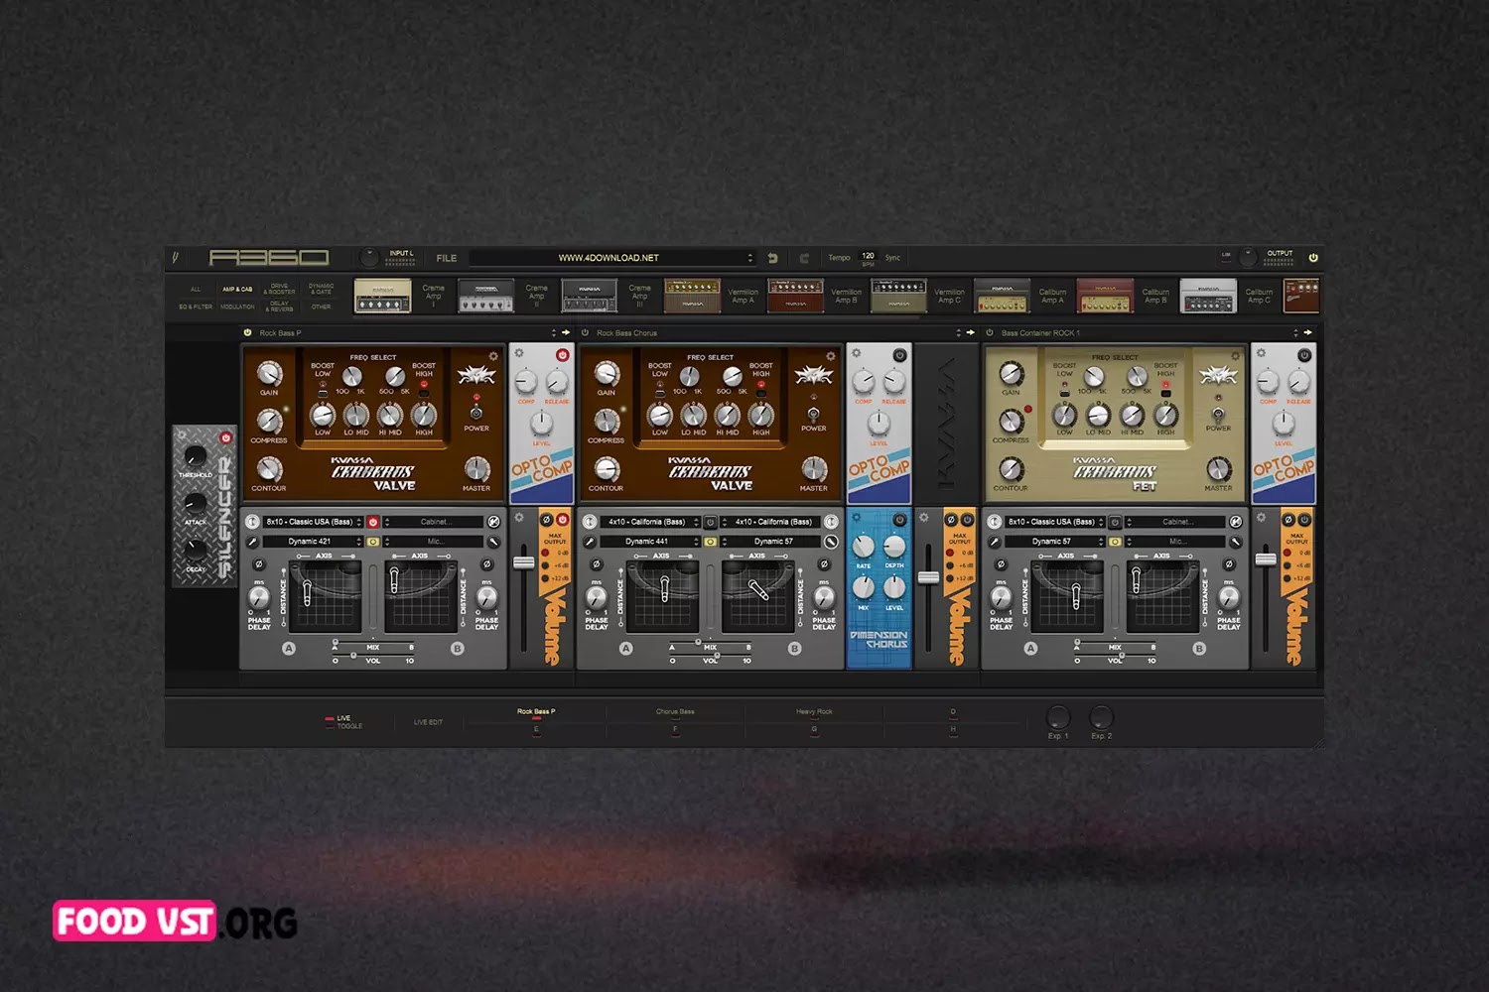Click phase invert icon above left Phase Delay in first cab
The image size is (1489, 992).
pyautogui.click(x=259, y=564)
